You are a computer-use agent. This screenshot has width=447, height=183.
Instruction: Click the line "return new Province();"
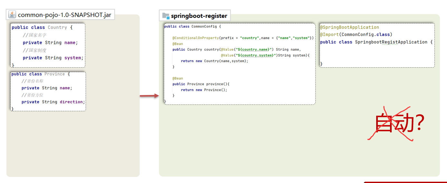[x=204, y=90]
